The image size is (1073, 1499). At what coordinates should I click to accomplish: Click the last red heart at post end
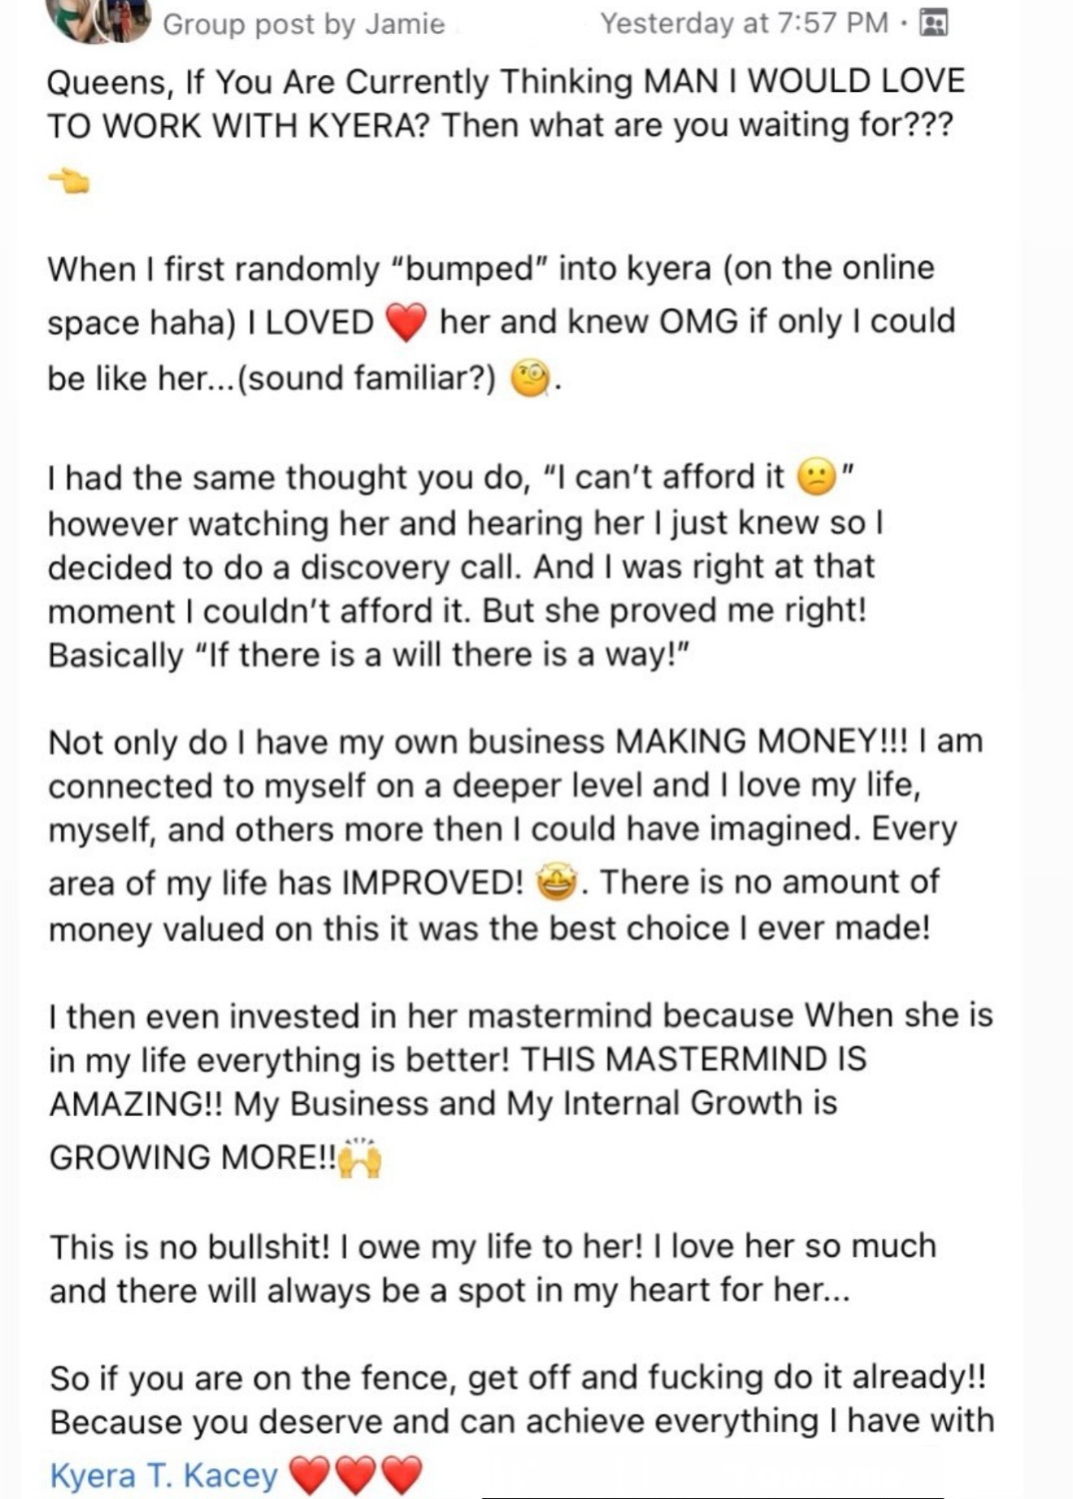click(402, 1475)
